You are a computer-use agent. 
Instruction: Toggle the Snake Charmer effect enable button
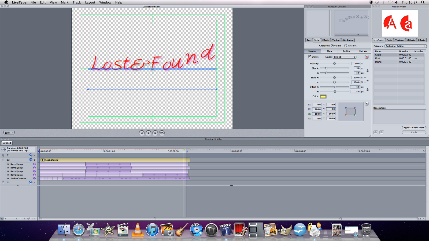34,178
